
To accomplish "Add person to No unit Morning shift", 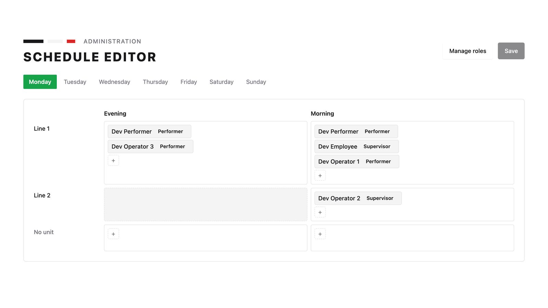I will (320, 234).
